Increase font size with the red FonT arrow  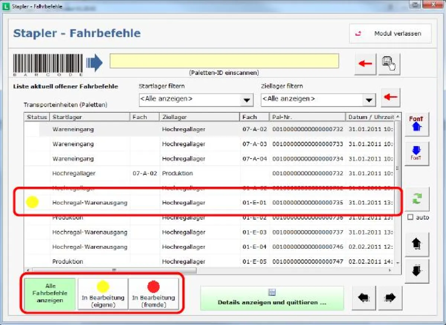(x=417, y=125)
